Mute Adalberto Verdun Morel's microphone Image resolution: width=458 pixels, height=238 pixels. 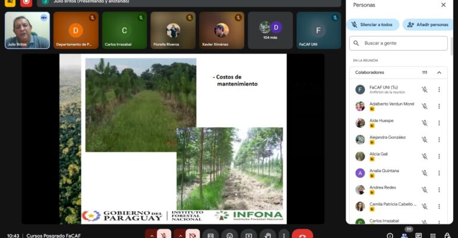click(425, 107)
